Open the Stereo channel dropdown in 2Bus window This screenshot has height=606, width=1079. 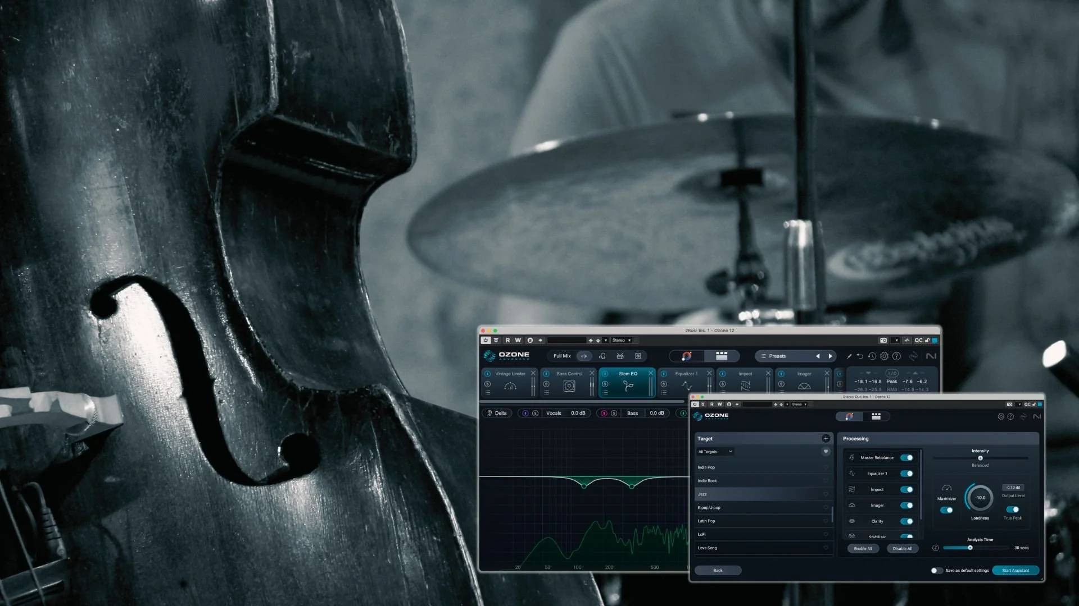[622, 340]
